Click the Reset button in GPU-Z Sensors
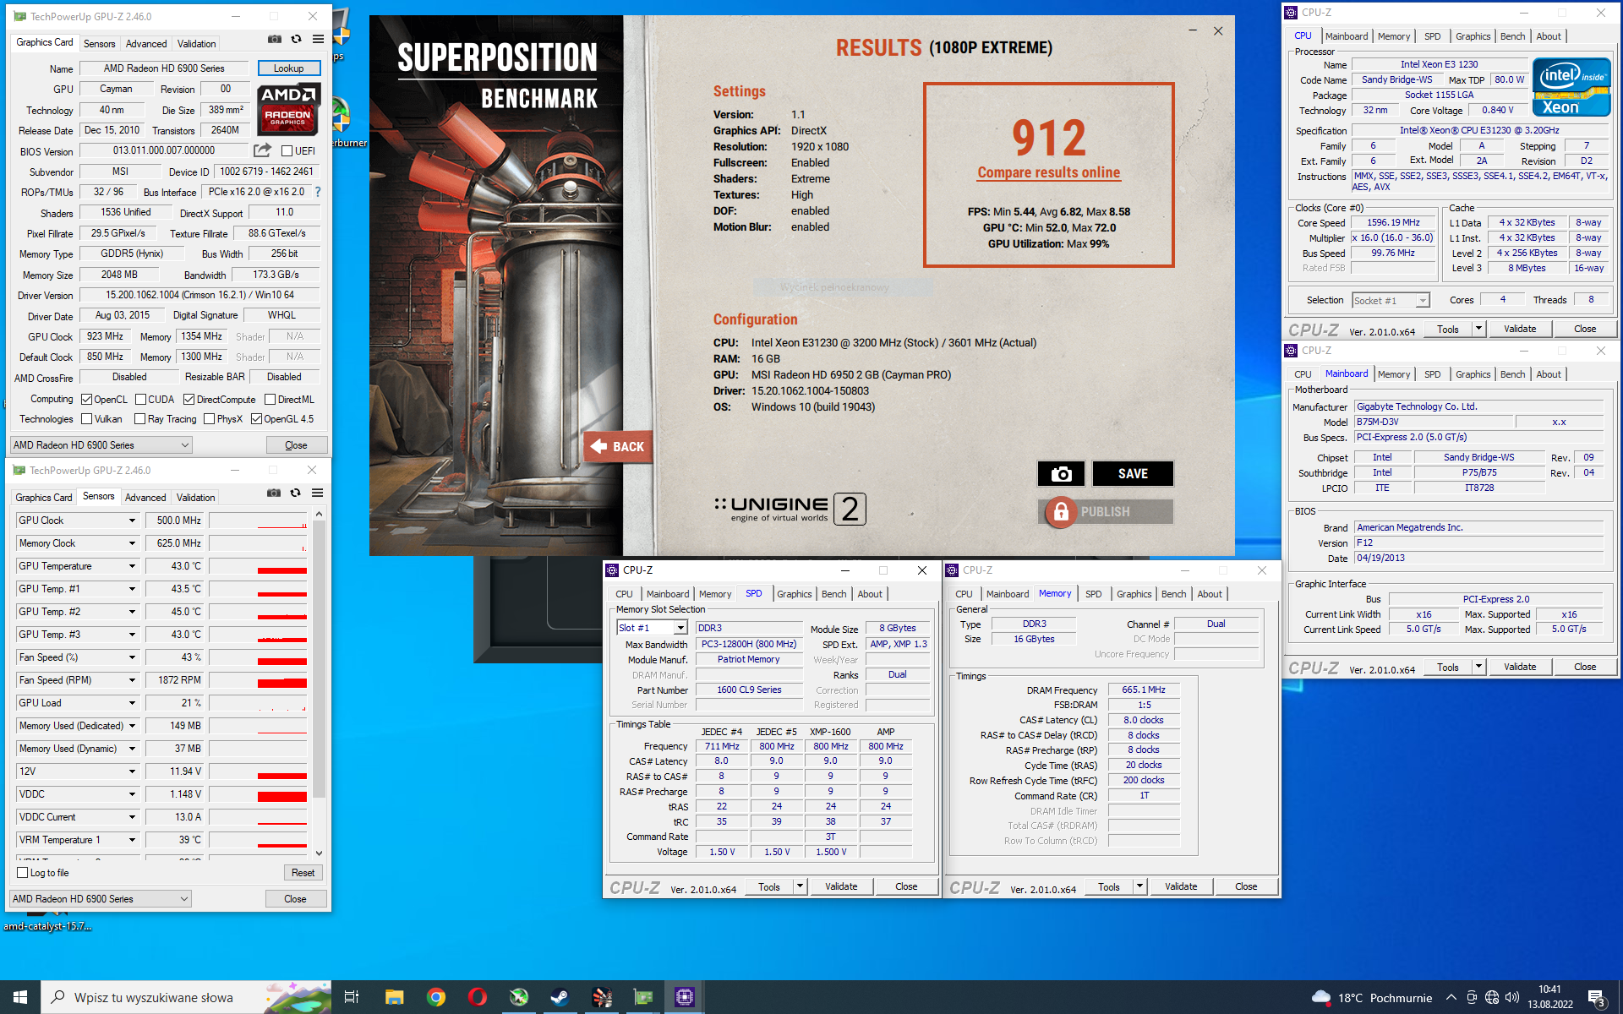This screenshot has width=1623, height=1014. point(303,873)
